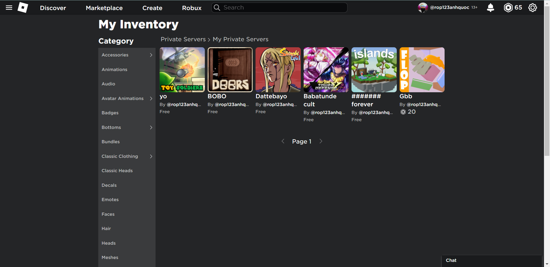Click the creator name under 'Dattebayo'
The width and height of the screenshot is (550, 267).
click(280, 105)
